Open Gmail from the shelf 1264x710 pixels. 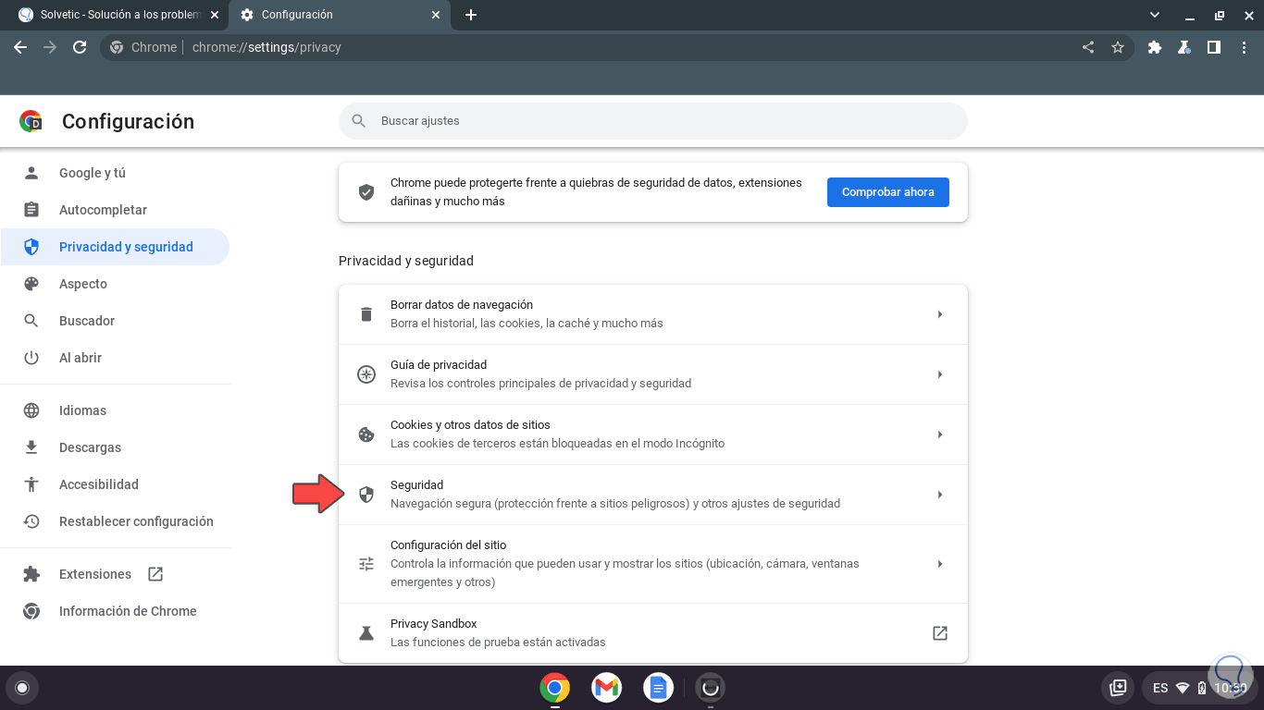[607, 688]
